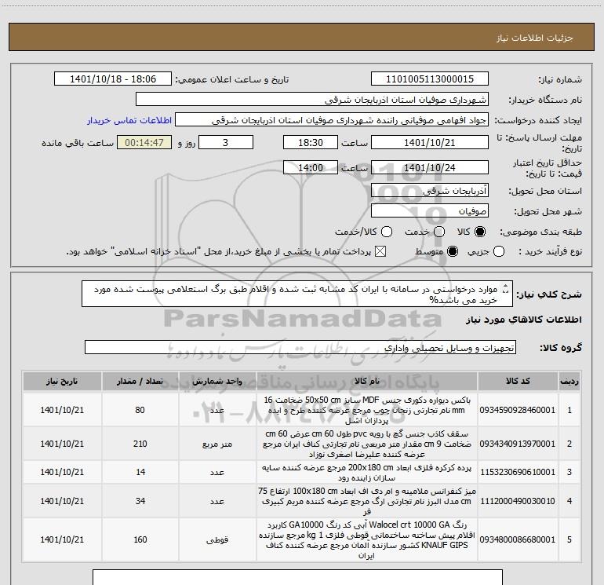Viewport: 604px width, 585px height.
Task: Select product code 0934590928460001
Action: tap(518, 410)
